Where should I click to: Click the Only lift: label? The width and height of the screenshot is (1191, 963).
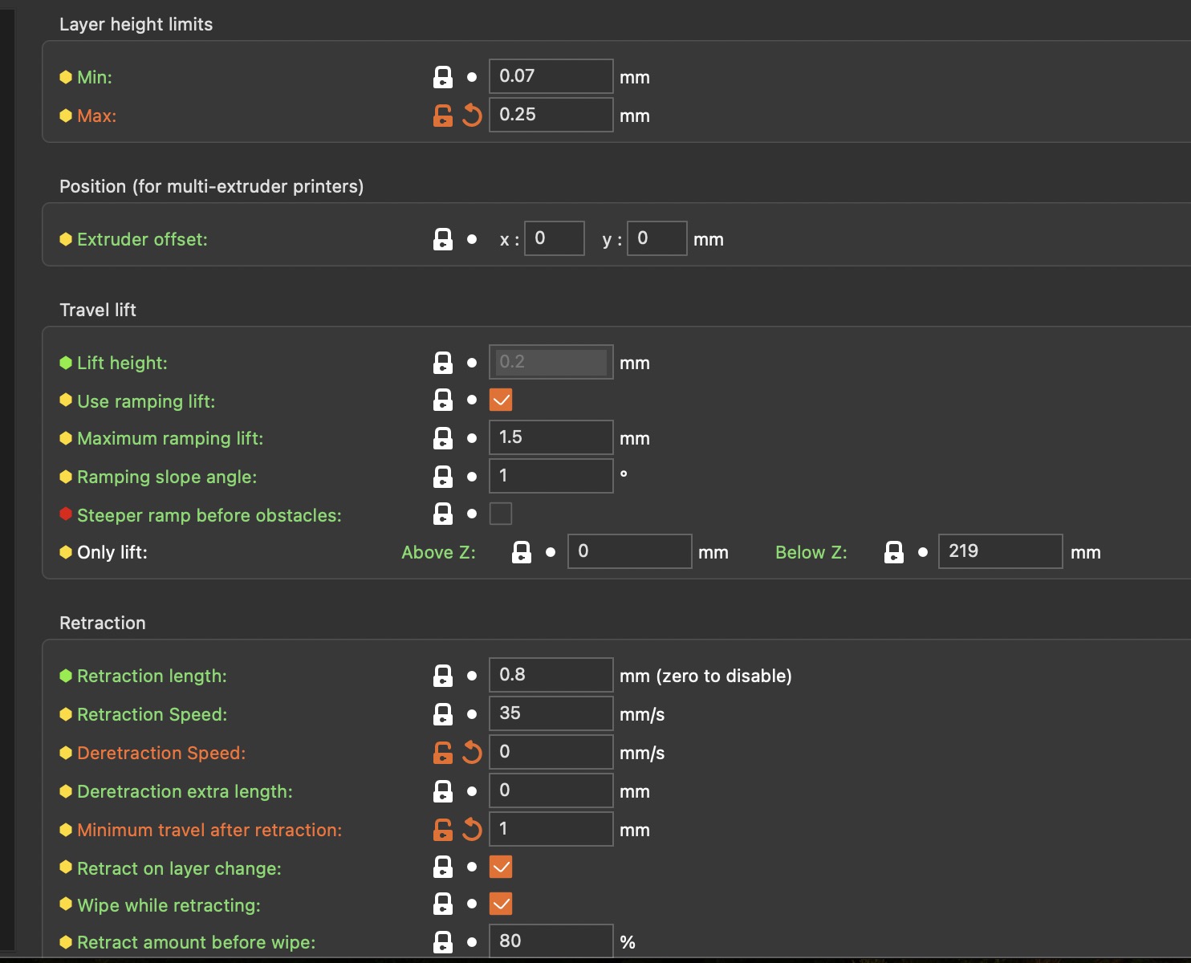click(112, 552)
